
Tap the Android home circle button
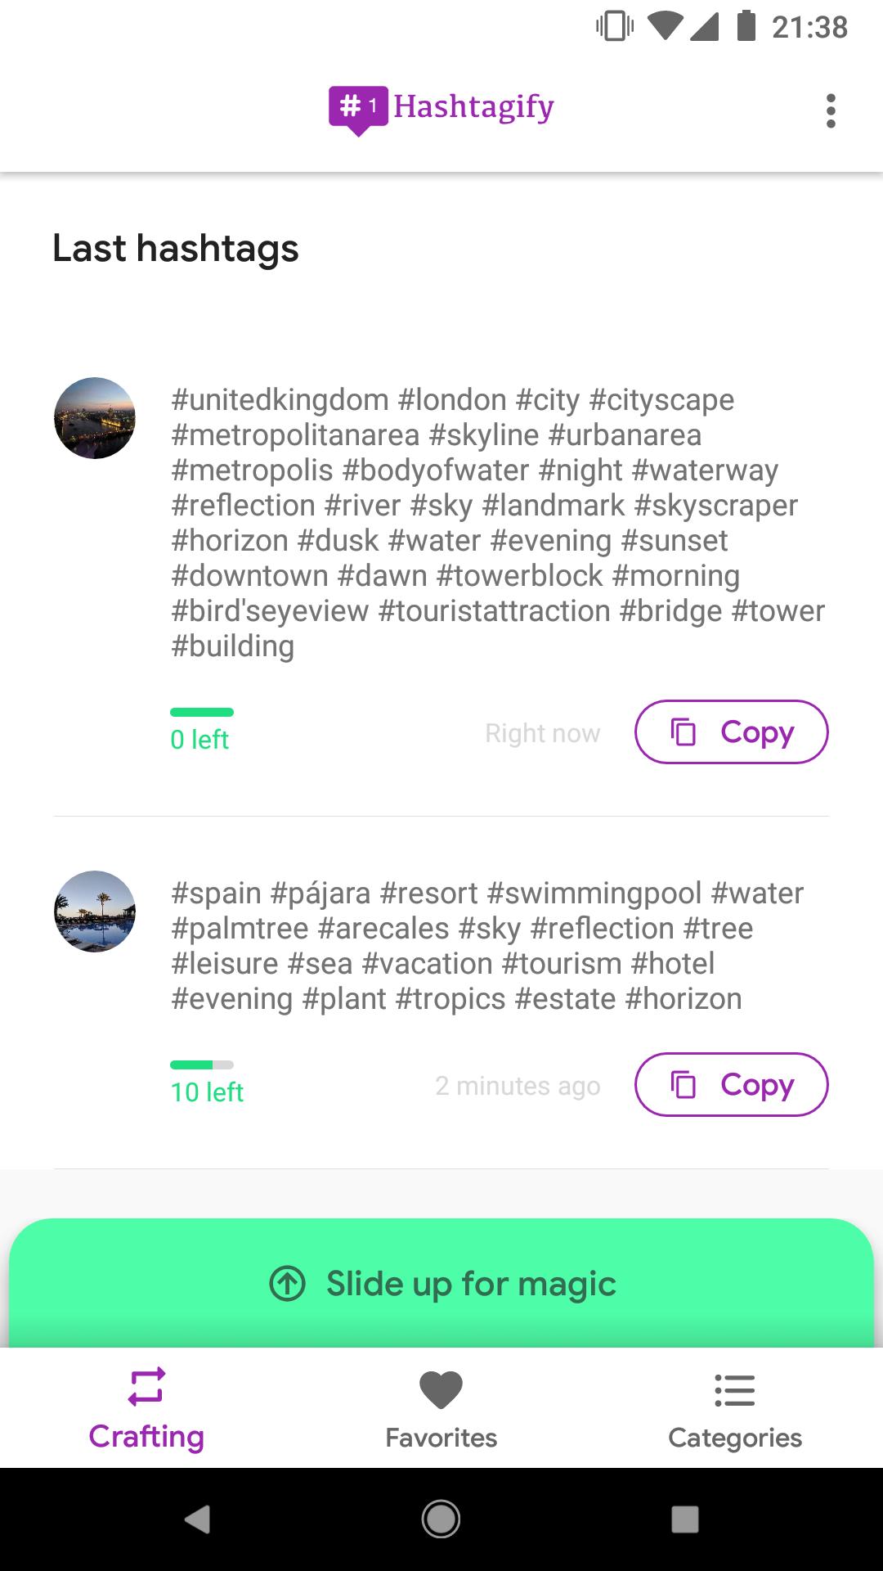coord(441,1519)
